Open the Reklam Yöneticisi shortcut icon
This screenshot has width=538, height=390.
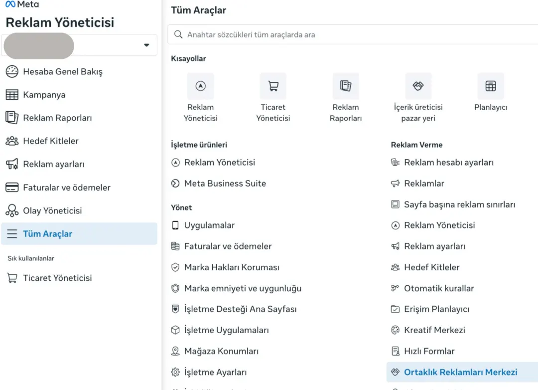[200, 86]
